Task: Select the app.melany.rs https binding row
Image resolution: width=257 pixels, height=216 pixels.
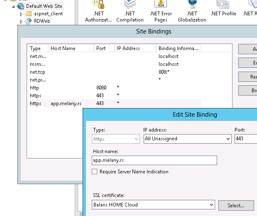Action: 62,103
